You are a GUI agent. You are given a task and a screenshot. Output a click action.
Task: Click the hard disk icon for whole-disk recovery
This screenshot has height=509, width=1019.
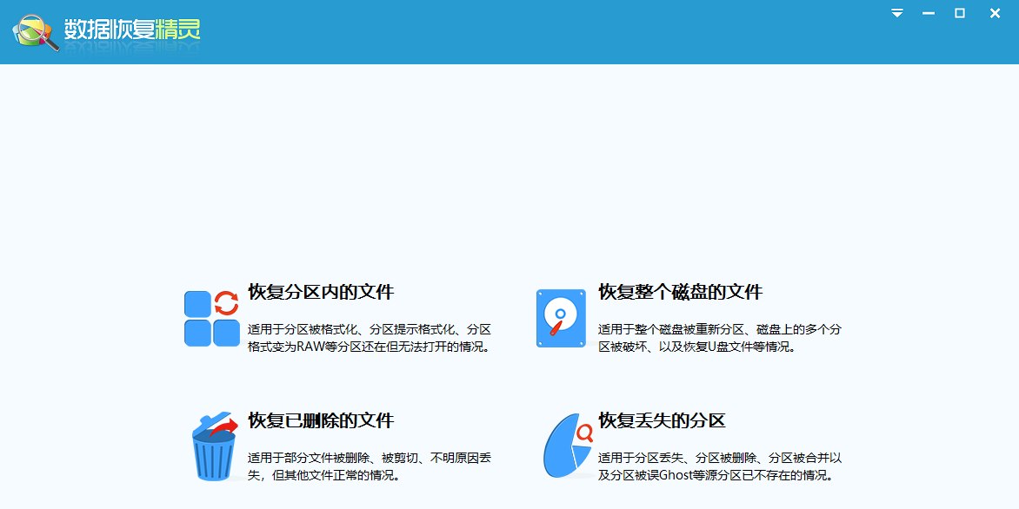[561, 318]
